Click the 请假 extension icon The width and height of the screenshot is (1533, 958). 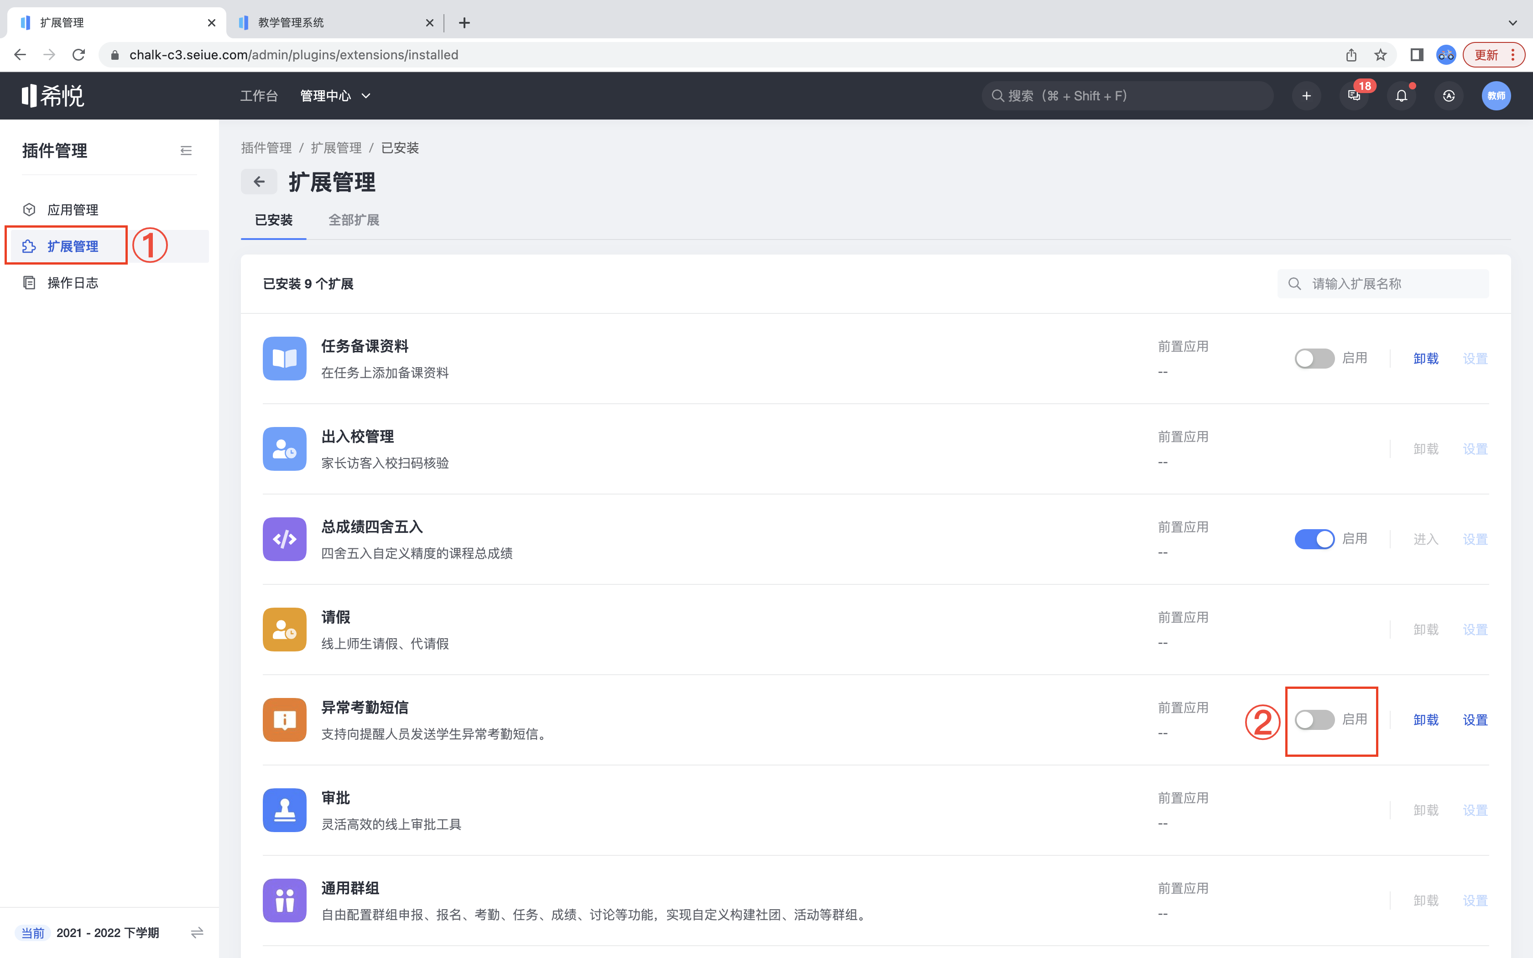click(284, 630)
